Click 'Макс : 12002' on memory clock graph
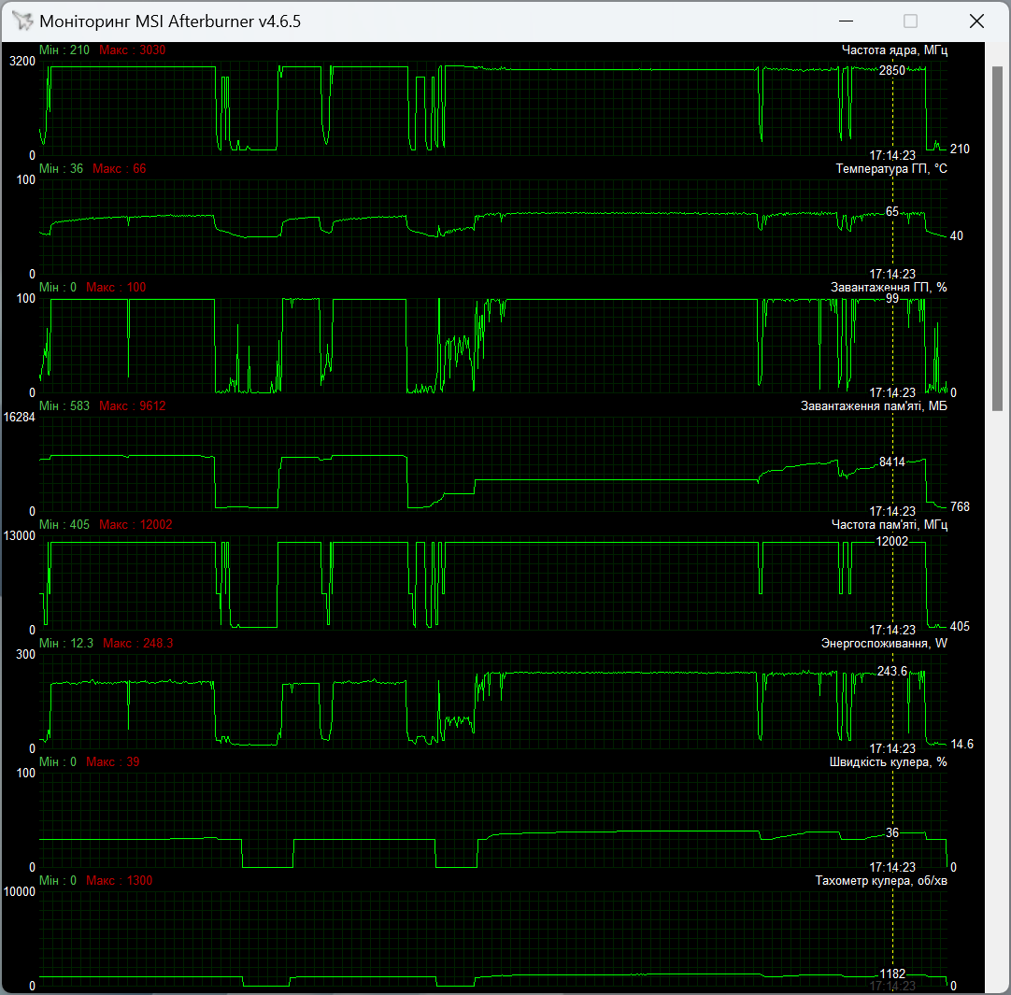1011x995 pixels. click(x=135, y=525)
